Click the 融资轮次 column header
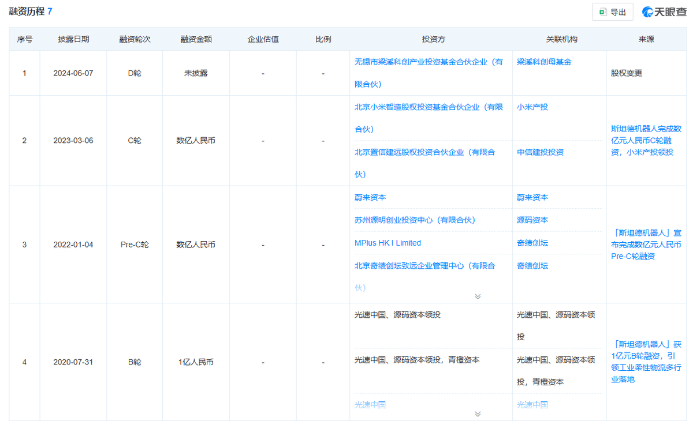 [135, 39]
